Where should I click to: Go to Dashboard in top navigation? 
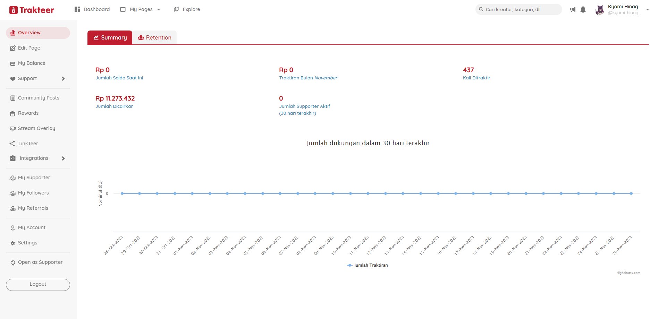coord(96,9)
